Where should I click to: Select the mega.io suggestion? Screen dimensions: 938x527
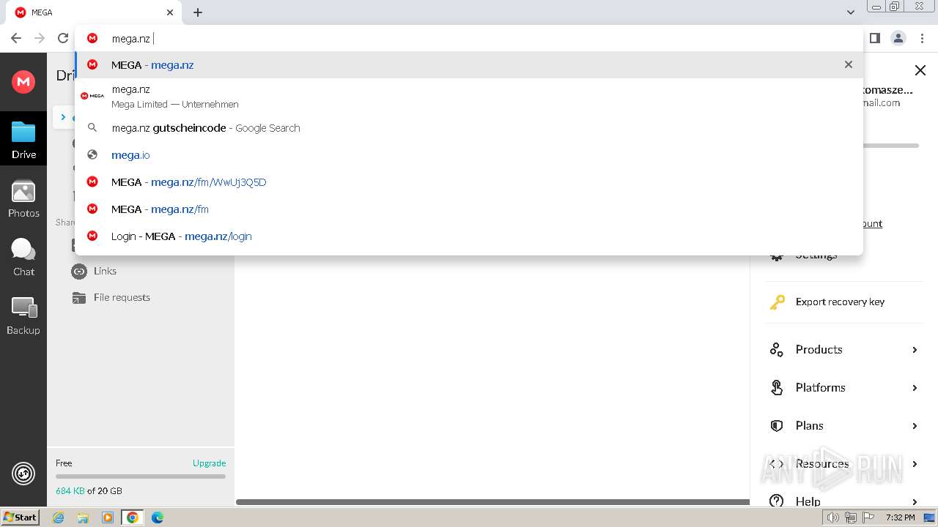(x=469, y=155)
